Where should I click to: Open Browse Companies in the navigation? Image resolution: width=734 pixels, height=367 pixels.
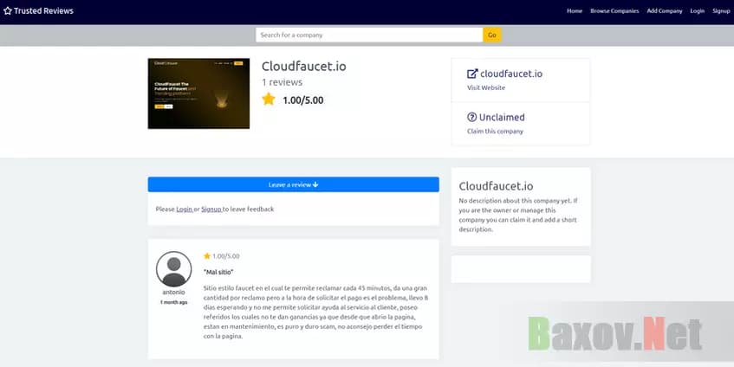614,11
